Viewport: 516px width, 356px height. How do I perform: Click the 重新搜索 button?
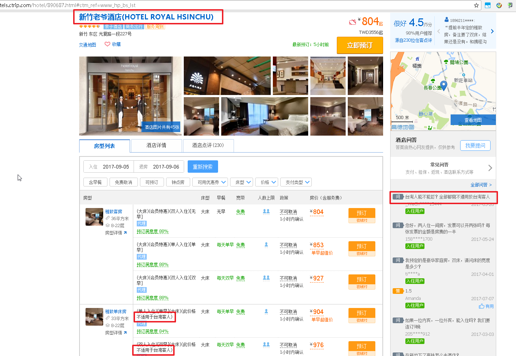click(203, 167)
